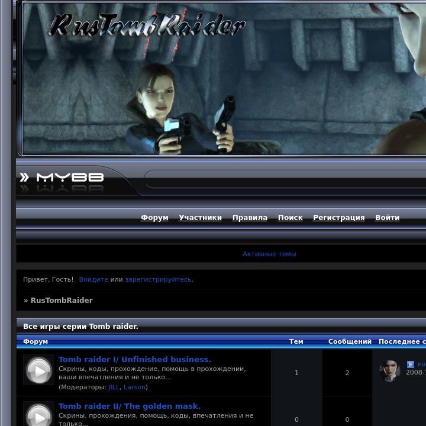
Task: Click the Форум column header
Action: [35, 341]
